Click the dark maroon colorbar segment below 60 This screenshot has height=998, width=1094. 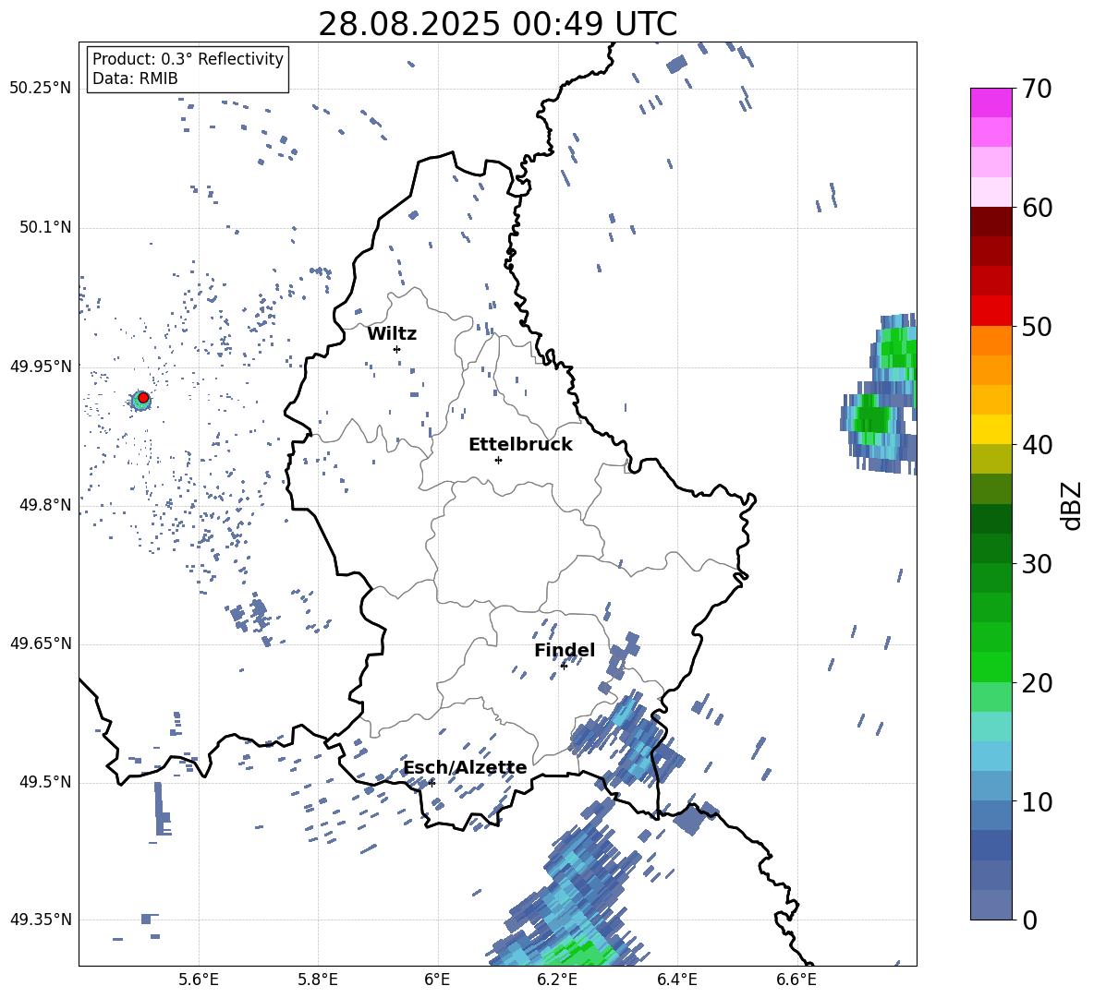pos(991,222)
